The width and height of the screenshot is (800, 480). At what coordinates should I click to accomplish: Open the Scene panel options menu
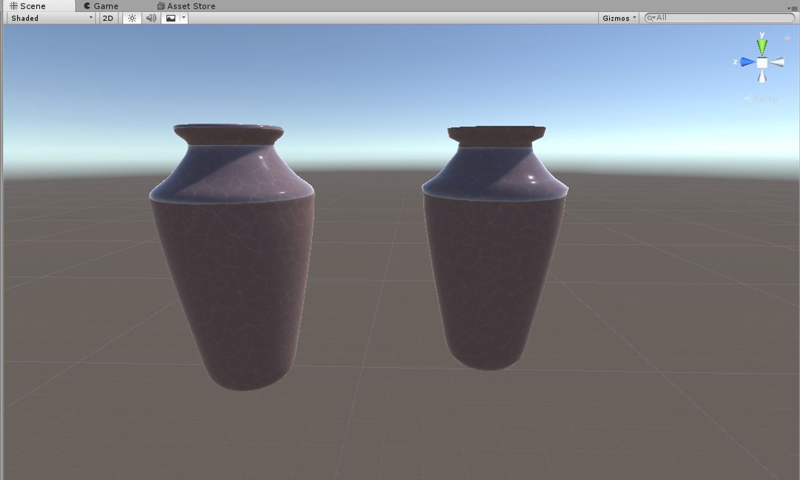click(x=792, y=8)
